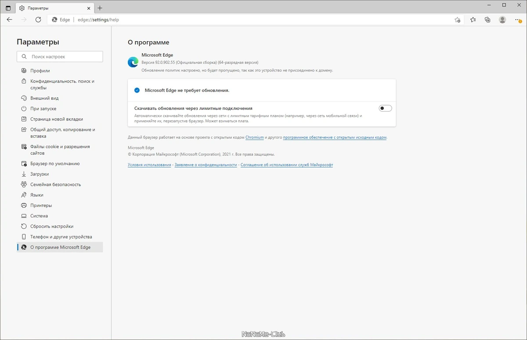This screenshot has width=527, height=340.
Task: Click the browser forward arrow
Action: tap(24, 20)
